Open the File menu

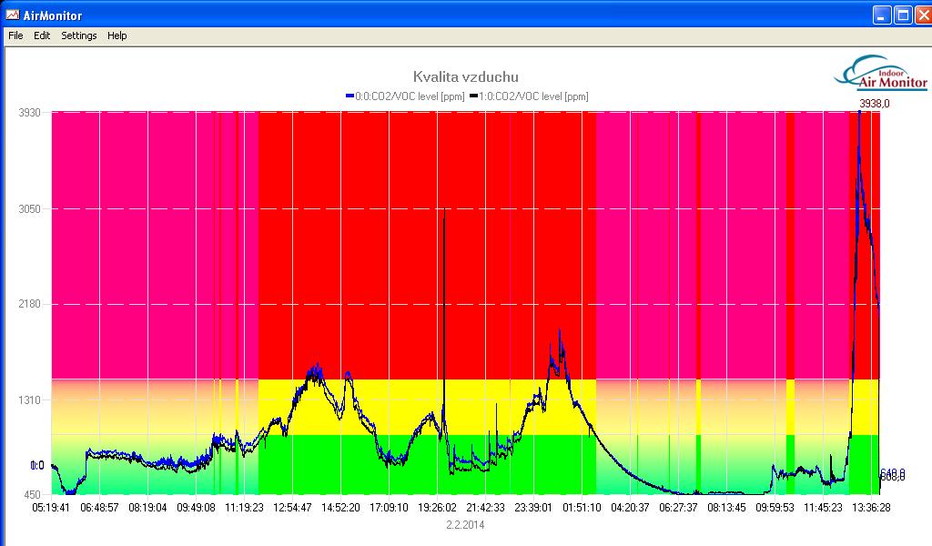pos(15,35)
